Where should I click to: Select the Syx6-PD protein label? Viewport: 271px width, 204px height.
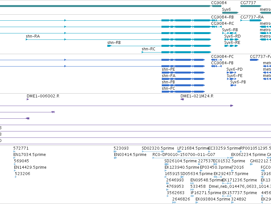[x=234, y=69]
